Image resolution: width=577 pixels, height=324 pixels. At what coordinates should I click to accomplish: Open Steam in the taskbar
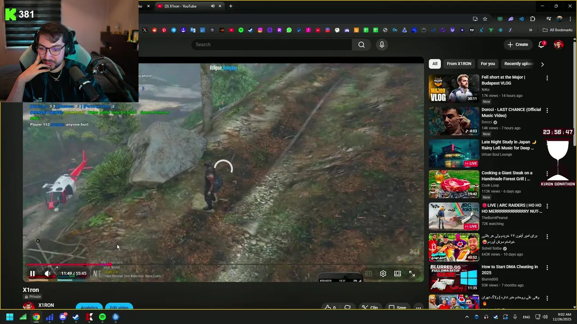[76, 317]
